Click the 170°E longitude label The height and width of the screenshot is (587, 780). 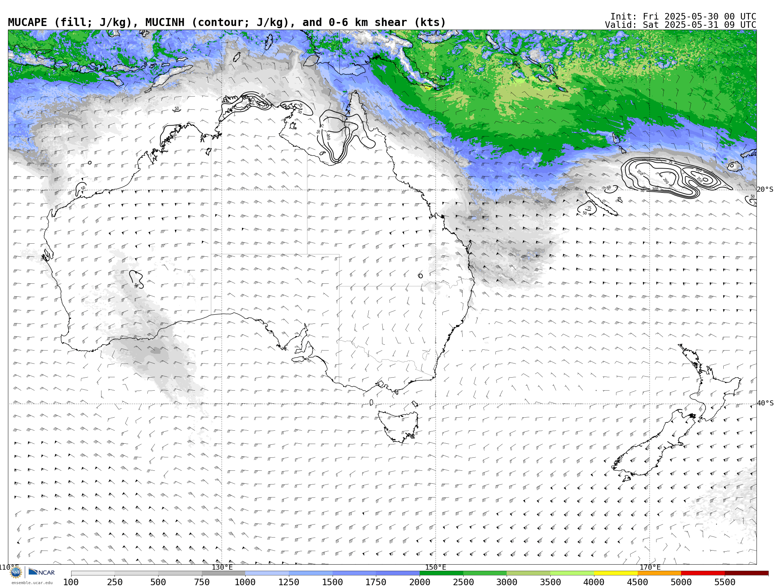[650, 567]
